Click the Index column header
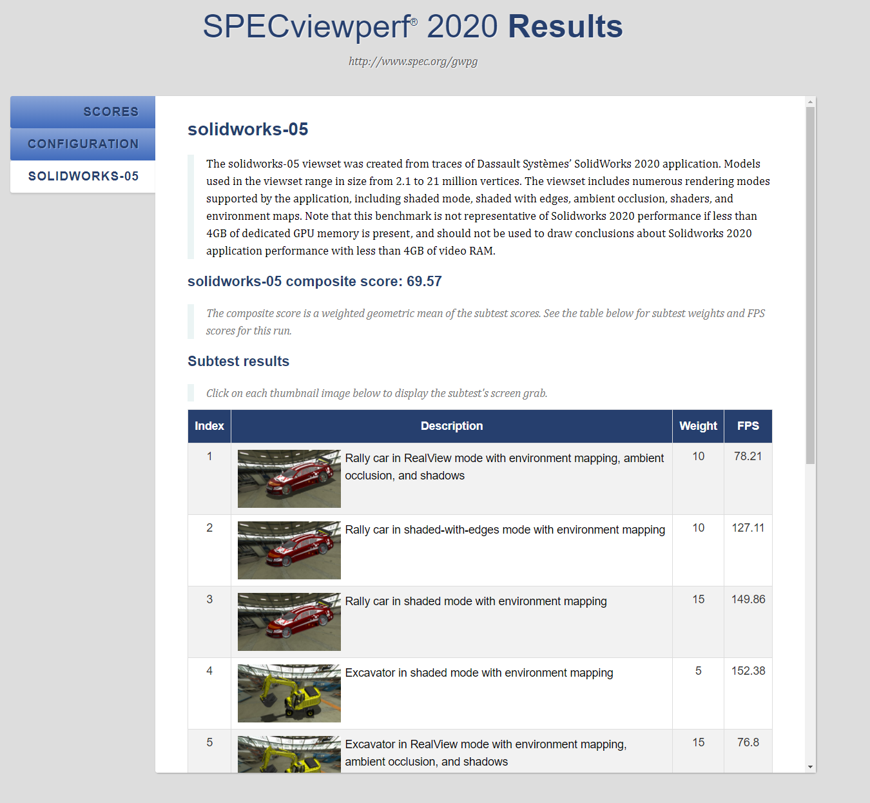The width and height of the screenshot is (870, 803). 209,426
